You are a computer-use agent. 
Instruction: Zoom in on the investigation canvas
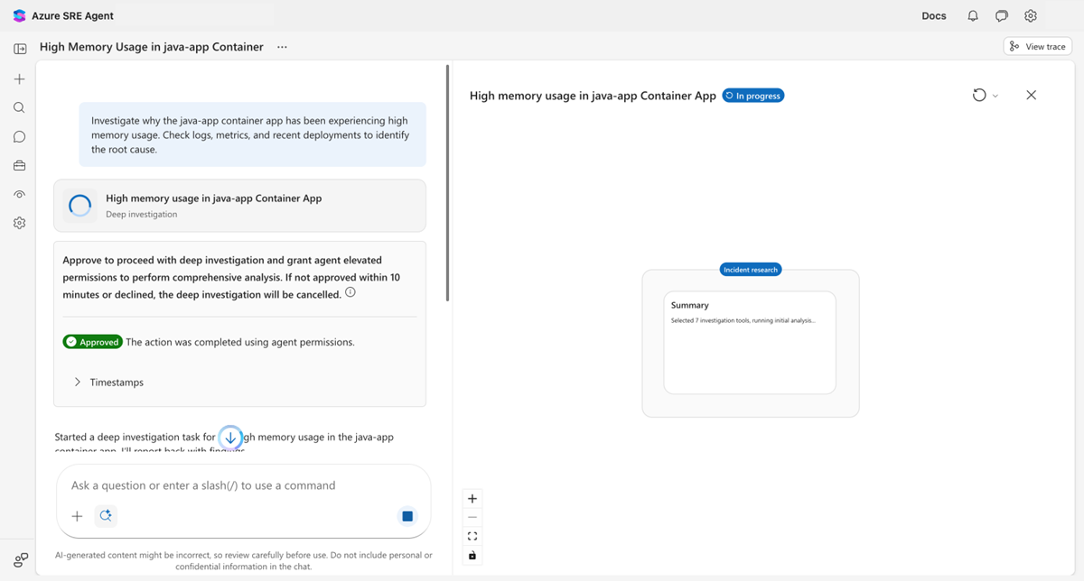[472, 499]
